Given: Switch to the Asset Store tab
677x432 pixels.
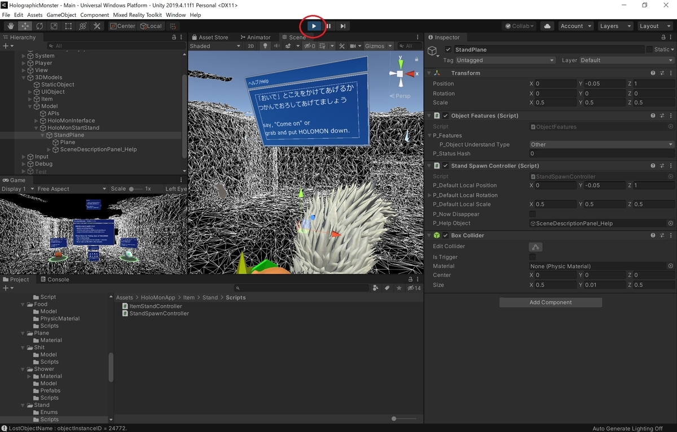Looking at the screenshot, I should (x=209, y=37).
